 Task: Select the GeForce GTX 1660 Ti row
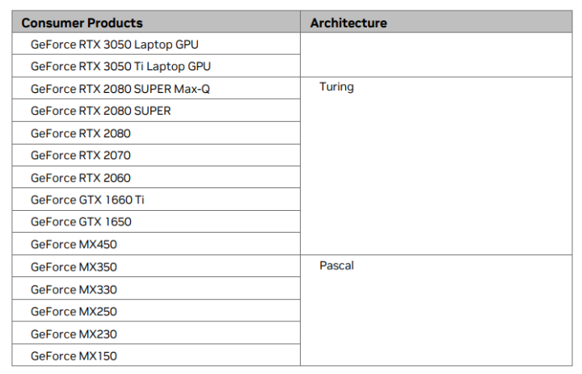[87, 200]
